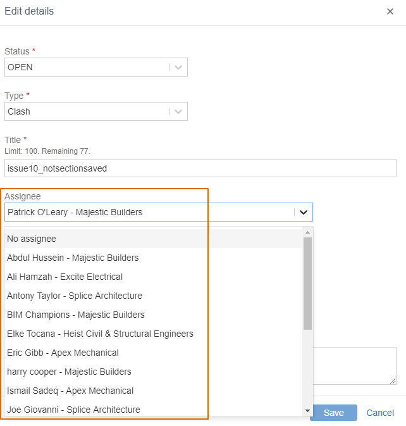Screen dimensions: 406x426
Task: Expand the Type dropdown showing Clash
Action: click(96, 111)
